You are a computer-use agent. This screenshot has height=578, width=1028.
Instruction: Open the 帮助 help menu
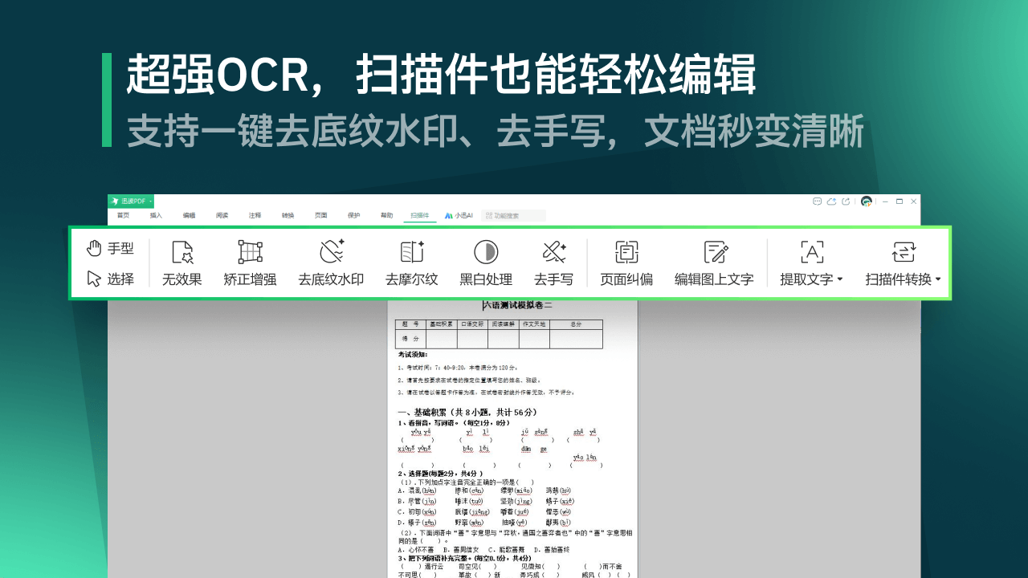[x=386, y=215]
